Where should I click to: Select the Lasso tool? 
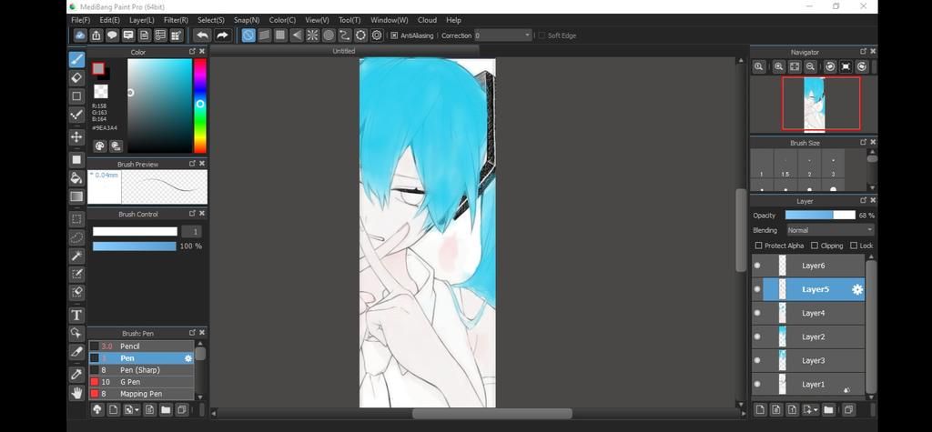click(76, 237)
